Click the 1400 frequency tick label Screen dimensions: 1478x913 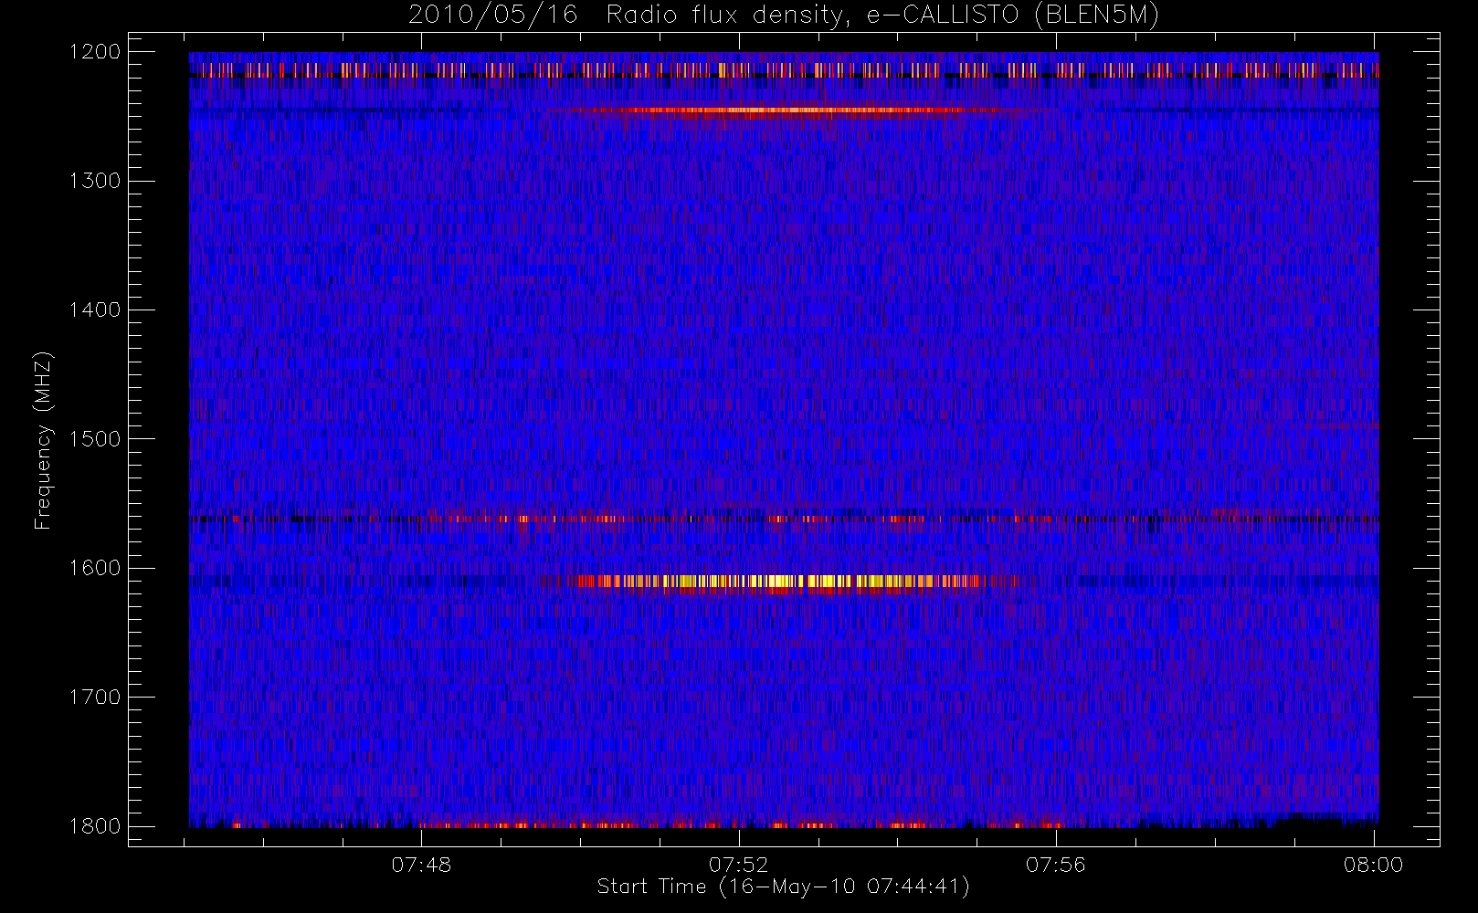click(95, 310)
